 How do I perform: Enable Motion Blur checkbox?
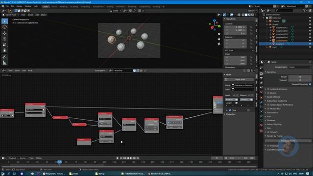click(x=268, y=109)
